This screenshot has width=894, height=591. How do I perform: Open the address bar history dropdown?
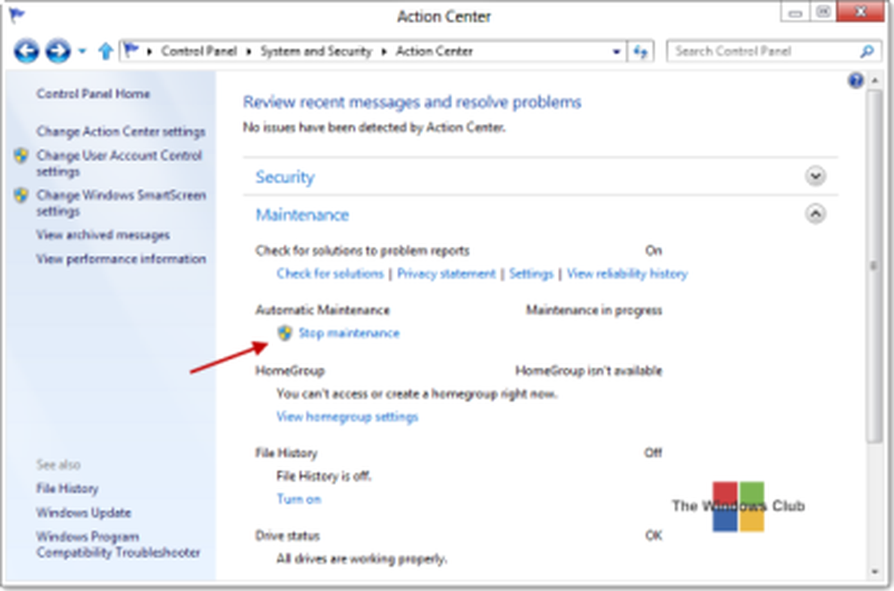[616, 52]
